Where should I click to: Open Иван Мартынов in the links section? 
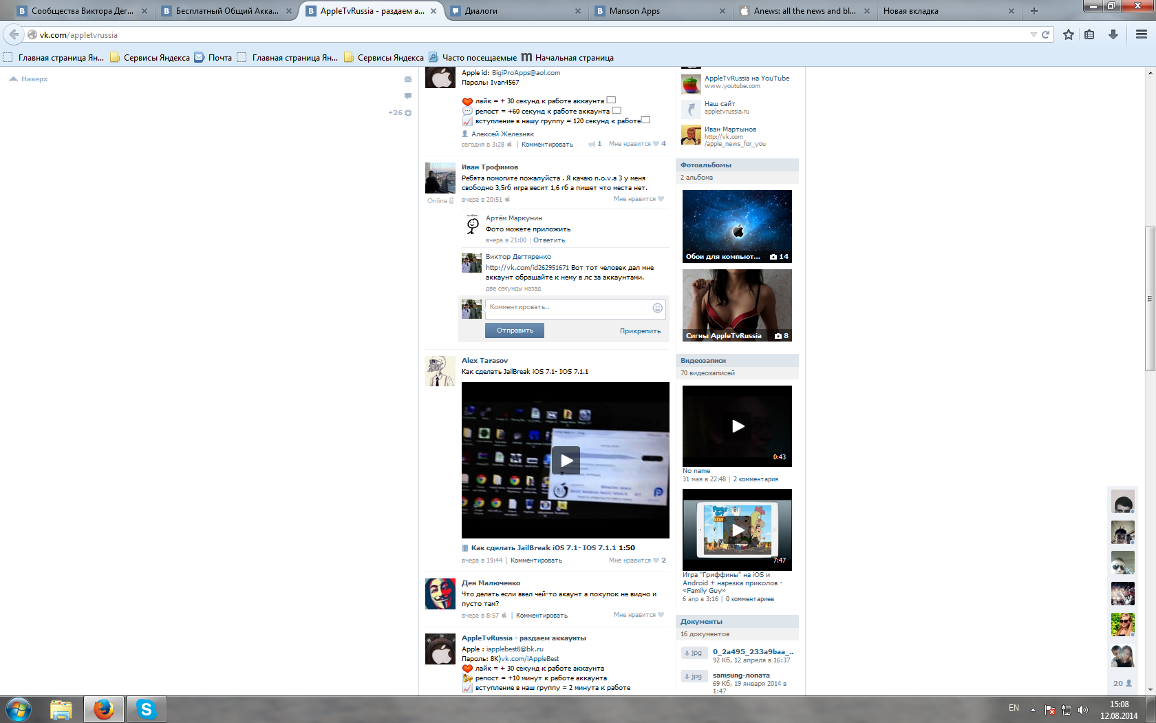pyautogui.click(x=730, y=129)
